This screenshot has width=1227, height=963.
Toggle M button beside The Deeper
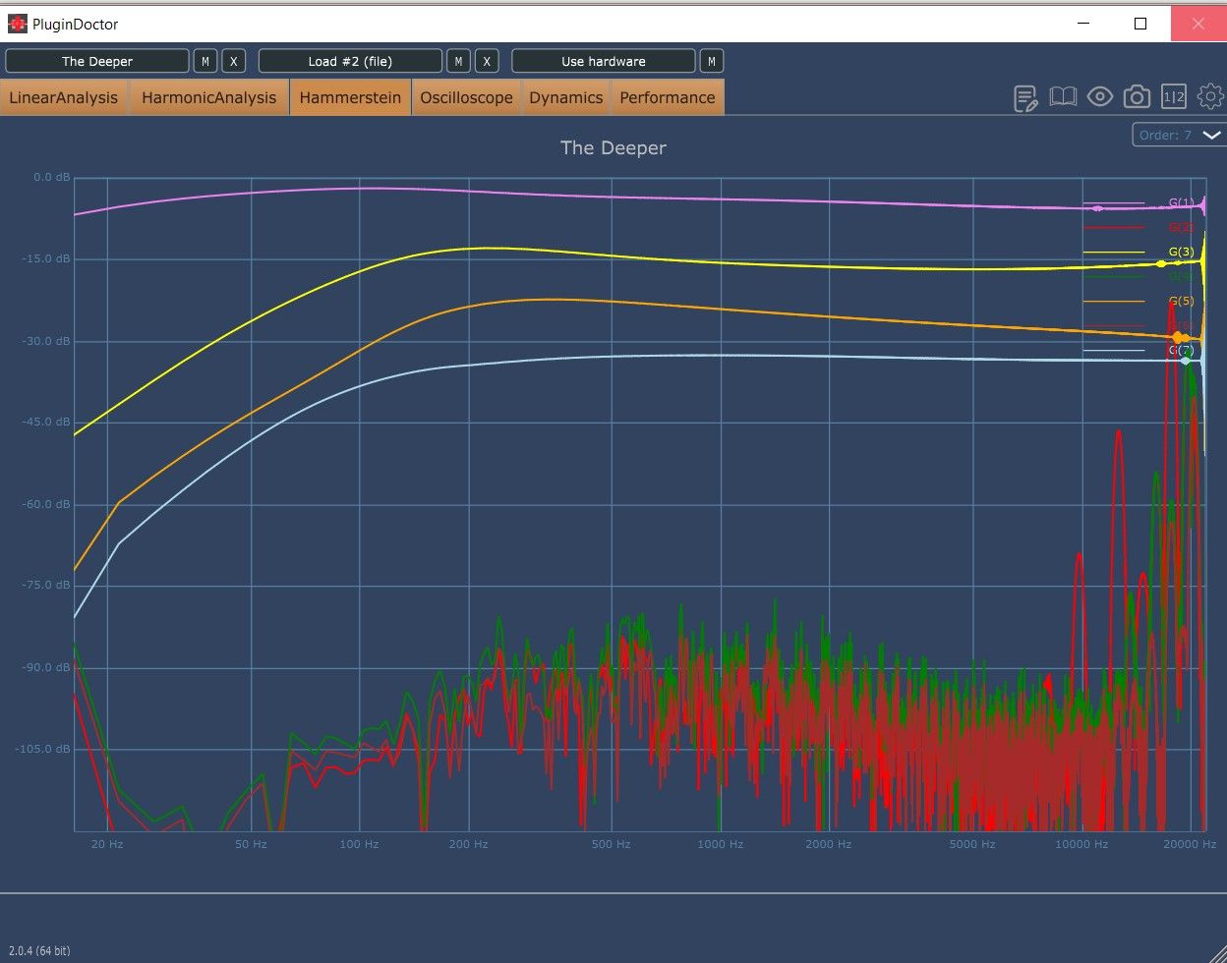(x=204, y=61)
